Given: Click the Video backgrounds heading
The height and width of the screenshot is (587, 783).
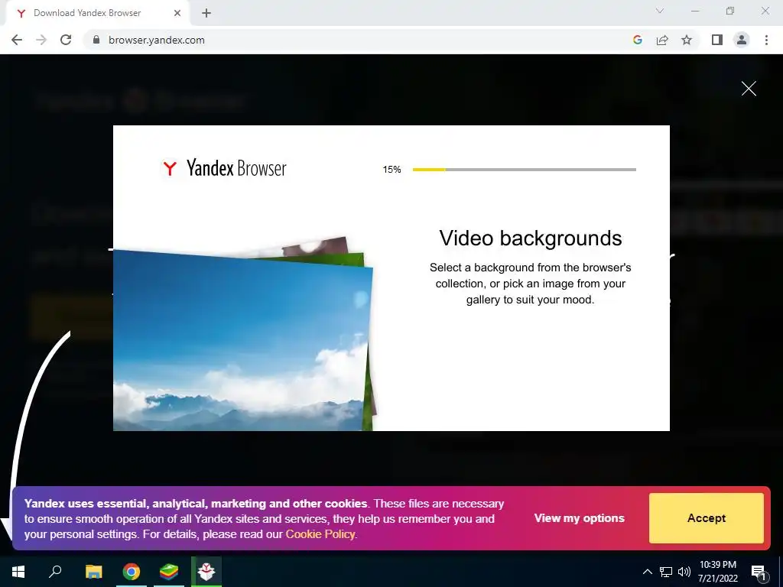Looking at the screenshot, I should click(x=531, y=238).
